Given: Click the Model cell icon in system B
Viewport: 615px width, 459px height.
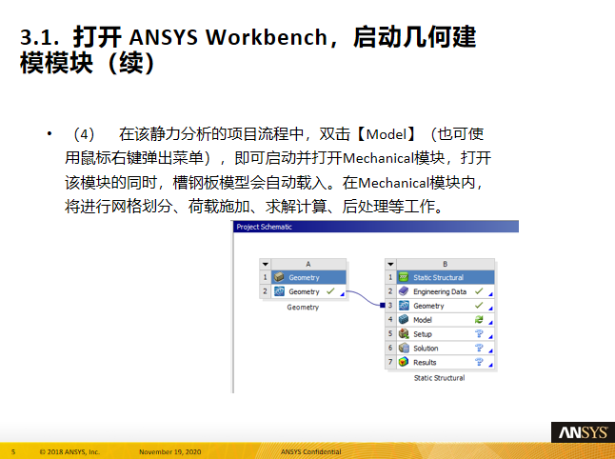Looking at the screenshot, I should [x=404, y=320].
